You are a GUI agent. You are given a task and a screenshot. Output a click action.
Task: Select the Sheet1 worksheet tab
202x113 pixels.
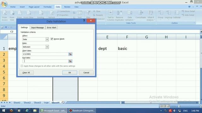coord(17,103)
